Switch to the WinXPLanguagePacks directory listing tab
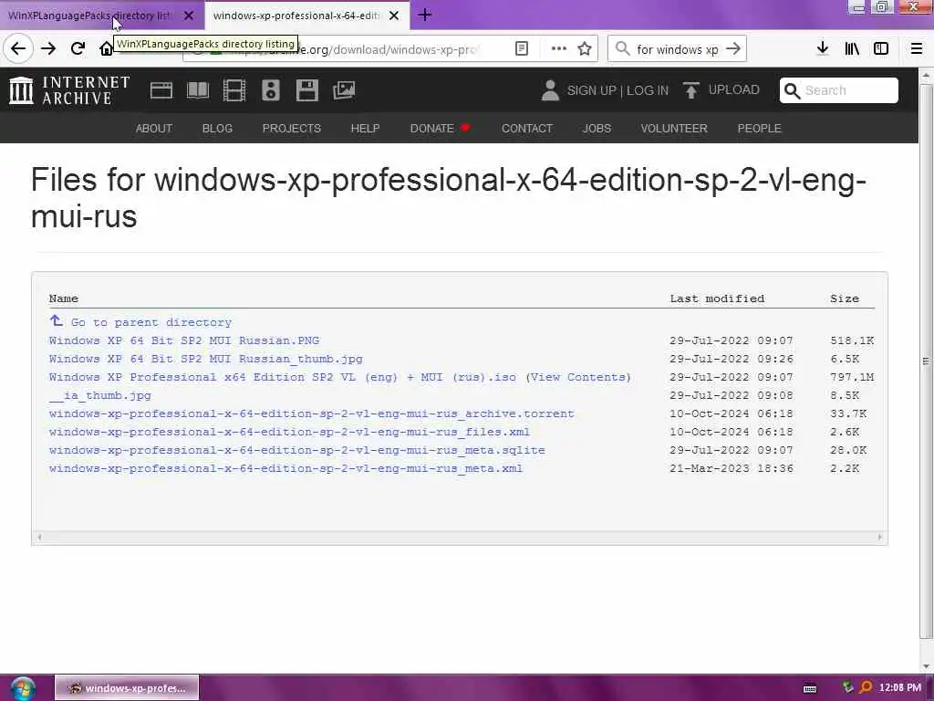The width and height of the screenshot is (934, 701). pos(89,16)
